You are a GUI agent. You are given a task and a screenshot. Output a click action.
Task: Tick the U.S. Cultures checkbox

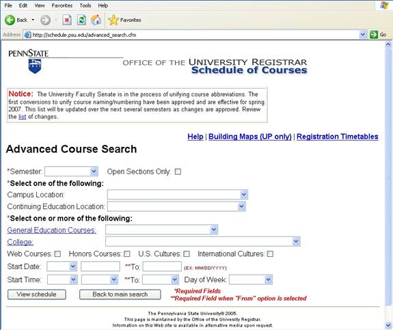coord(187,254)
